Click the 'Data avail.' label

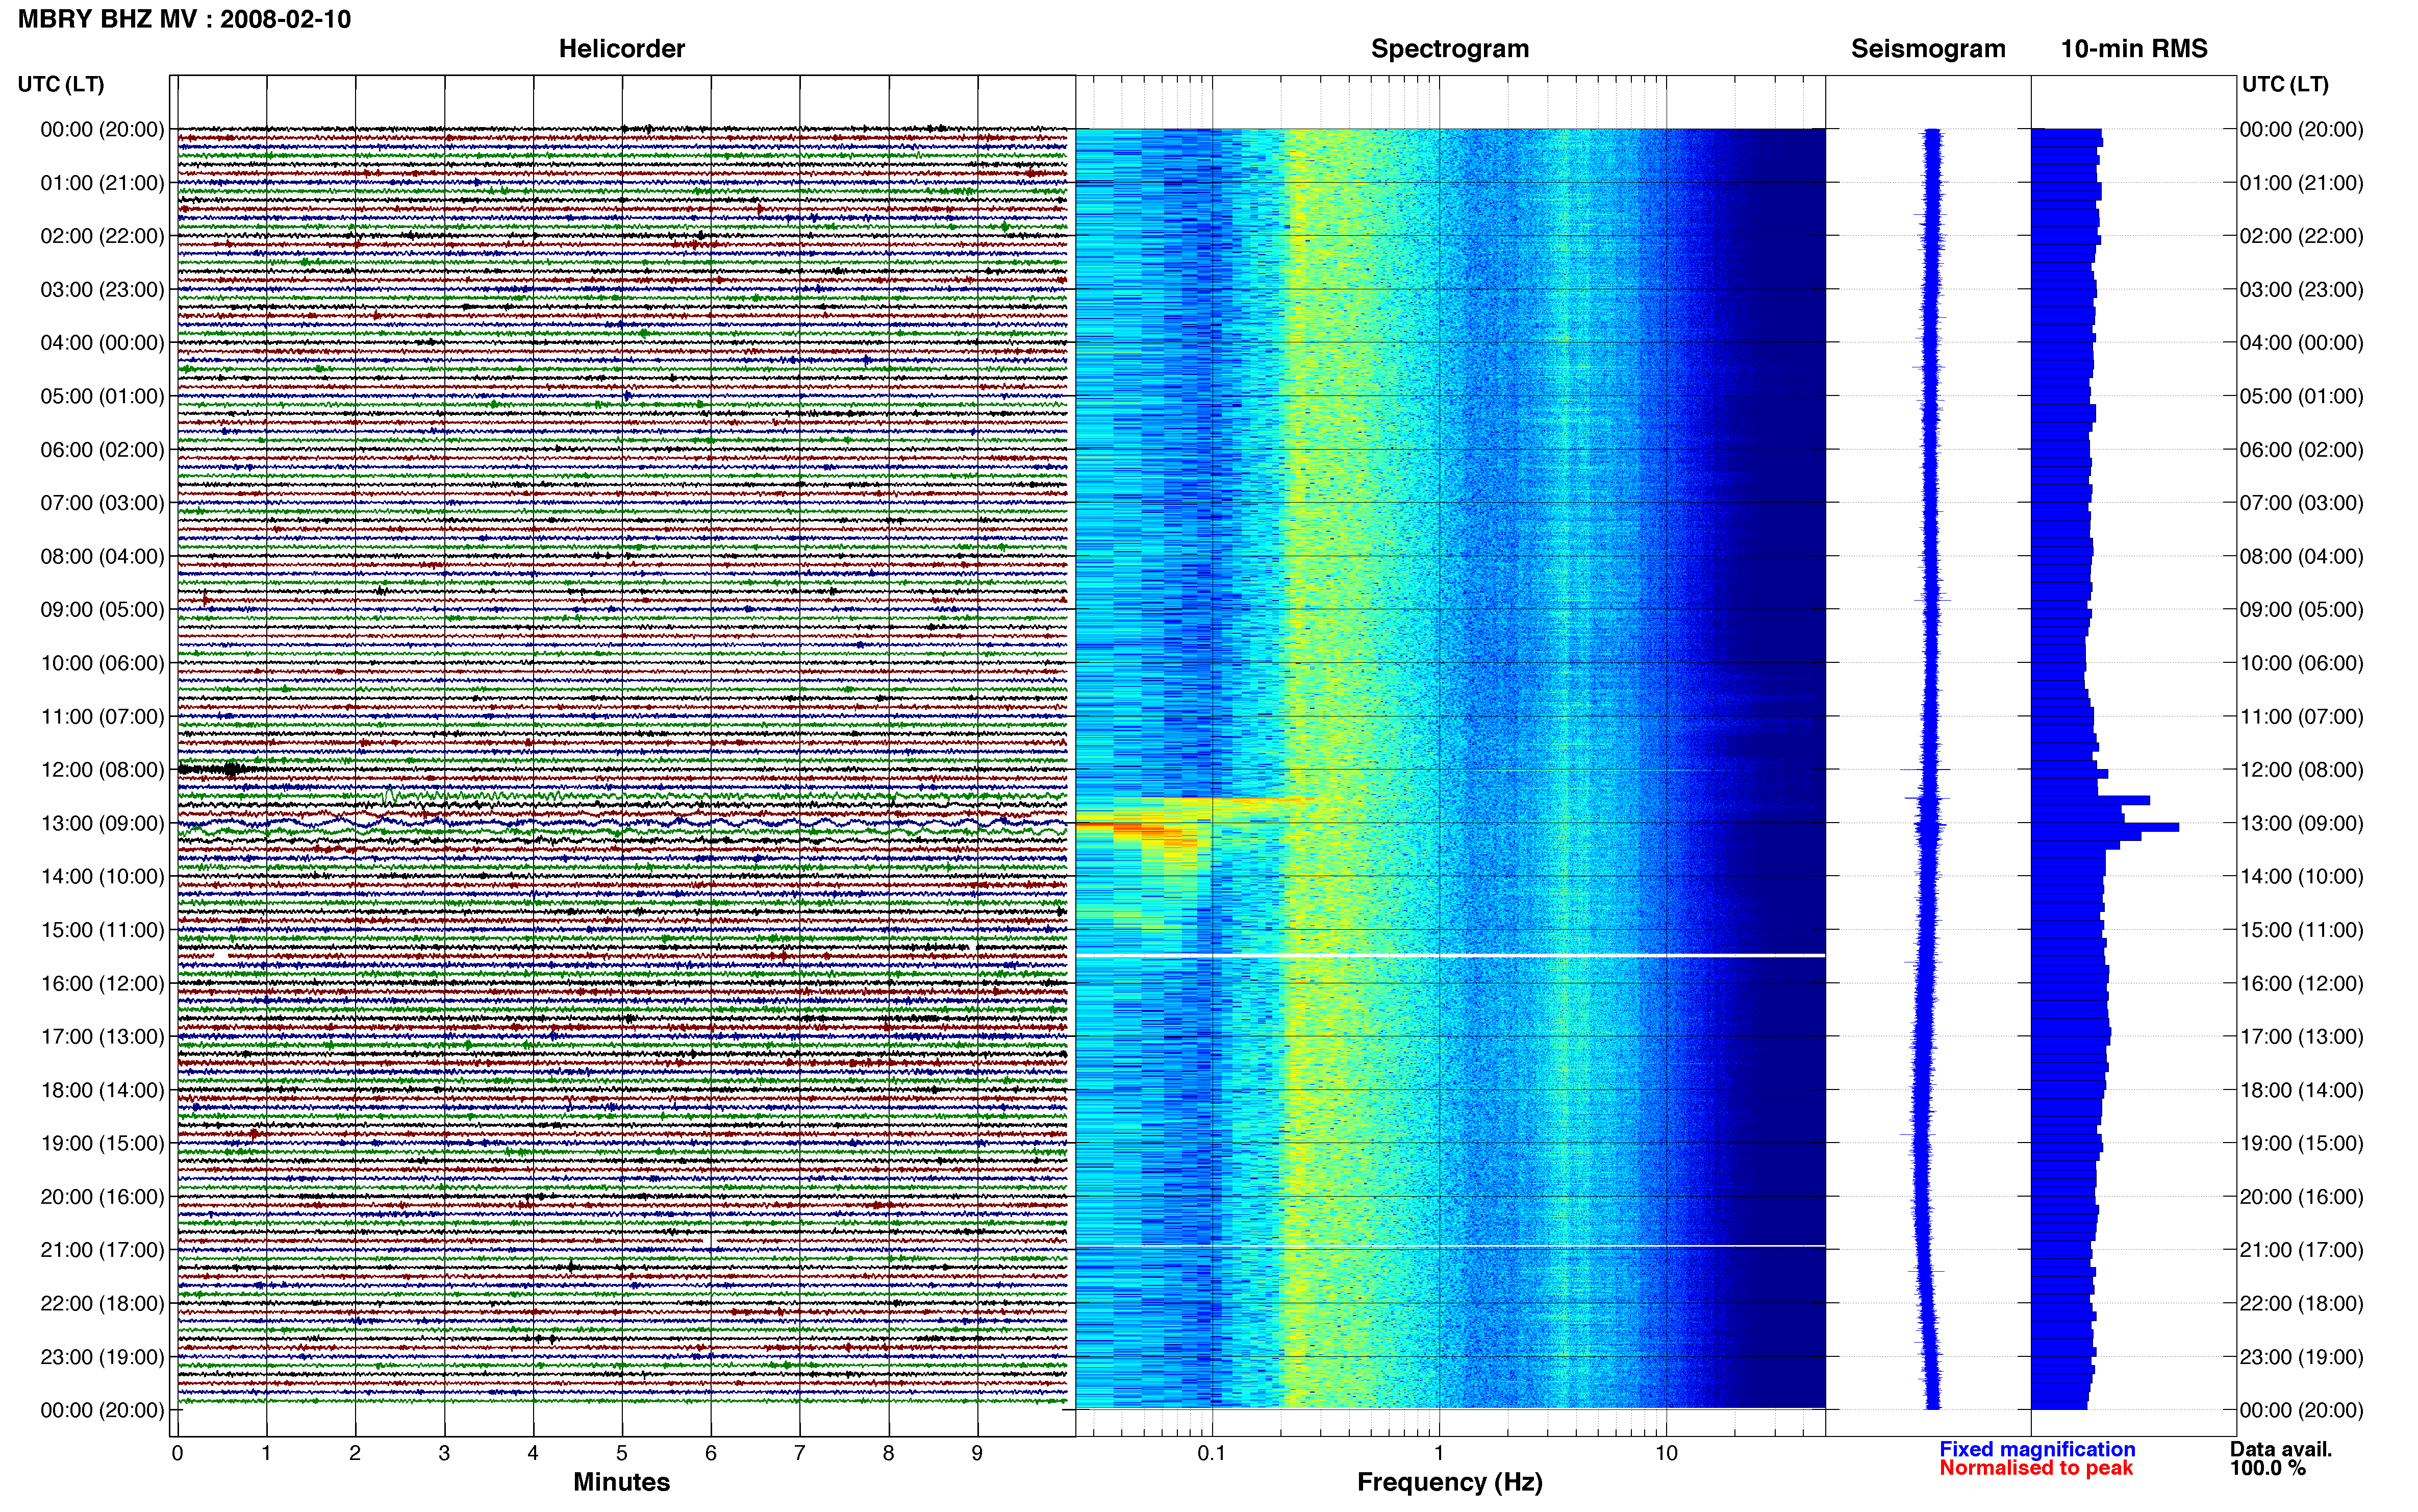(x=2281, y=1449)
